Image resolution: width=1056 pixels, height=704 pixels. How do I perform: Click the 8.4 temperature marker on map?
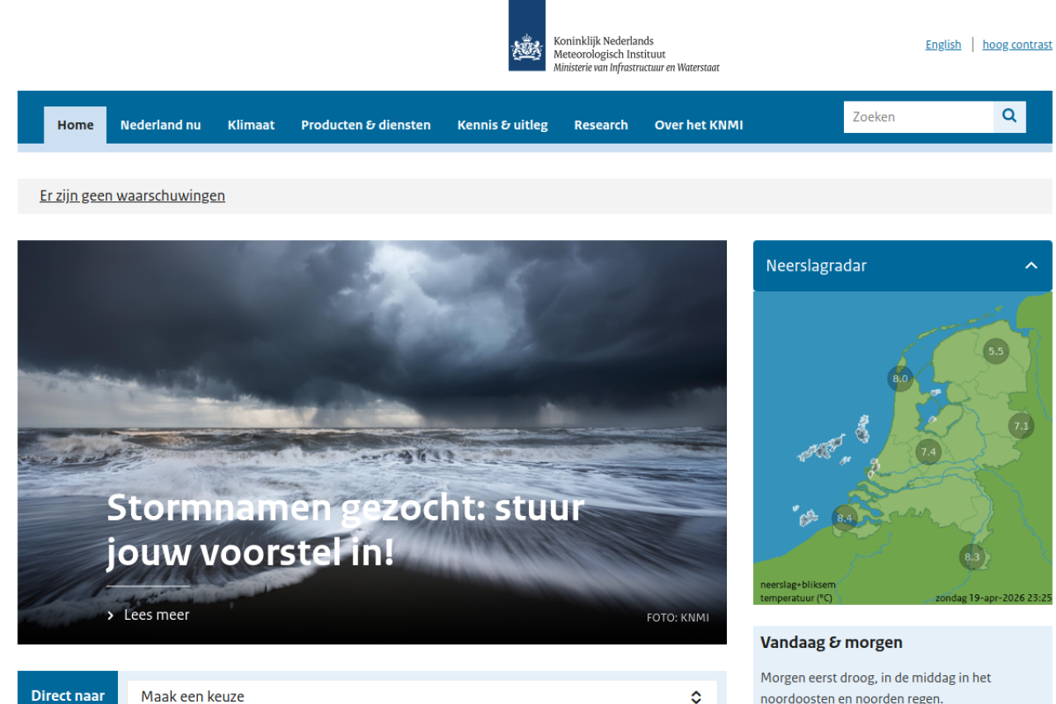(x=844, y=518)
